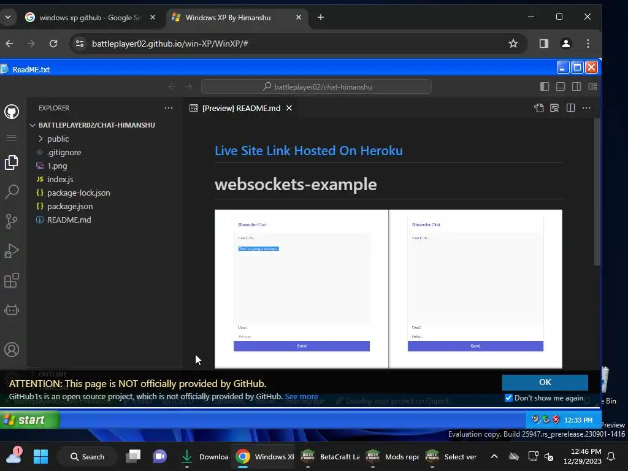
Task: Show the Explorer files view icon
Action: click(x=12, y=163)
